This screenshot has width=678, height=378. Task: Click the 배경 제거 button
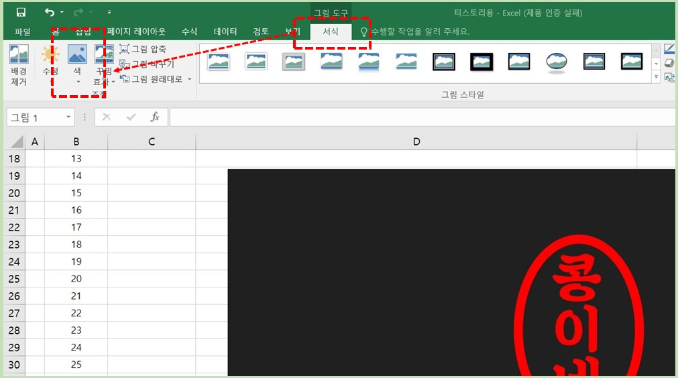click(x=19, y=65)
